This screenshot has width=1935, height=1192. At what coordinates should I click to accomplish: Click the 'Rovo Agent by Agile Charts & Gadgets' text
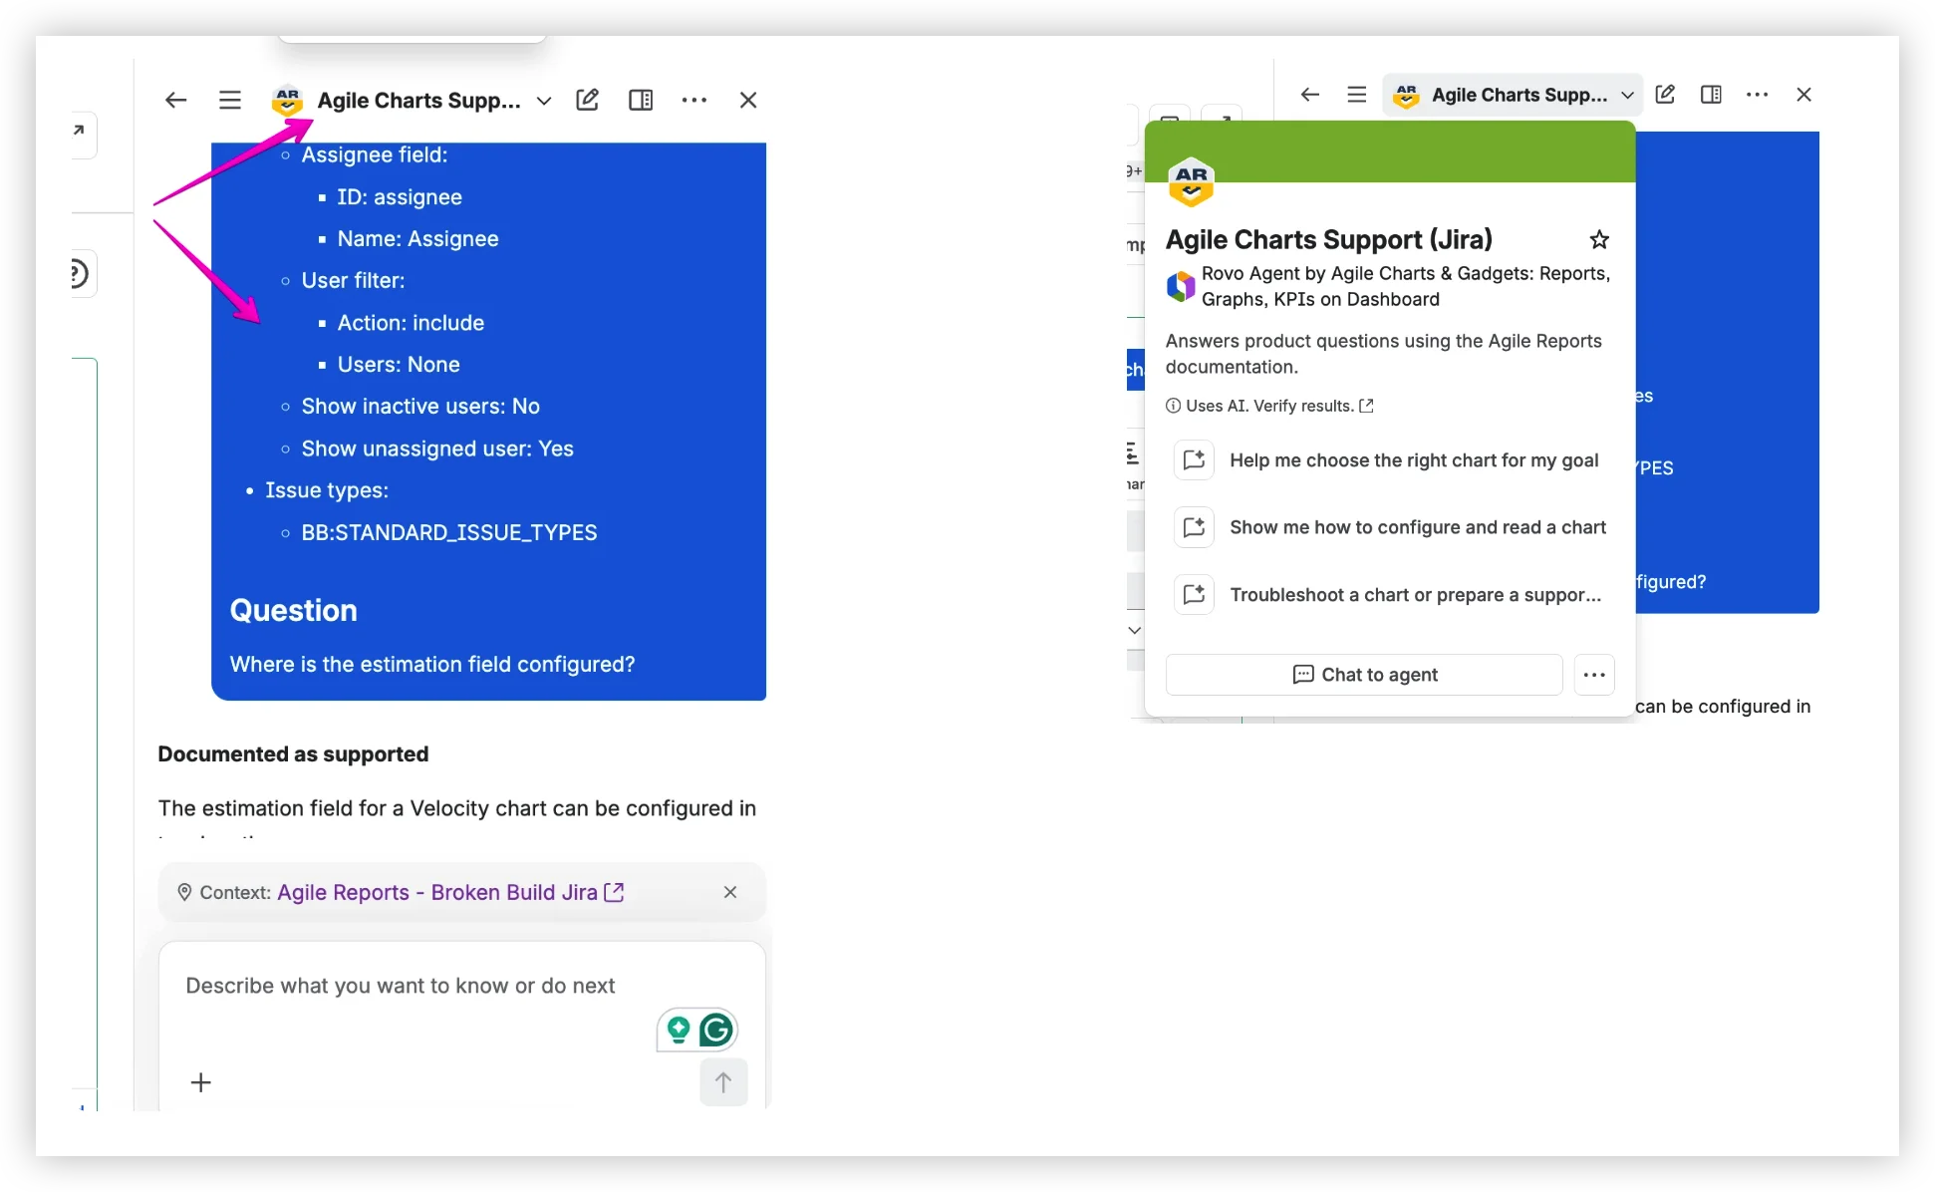(1406, 286)
